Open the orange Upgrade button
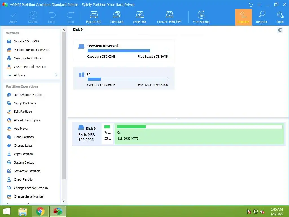The height and width of the screenshot is (217, 289). (x=243, y=17)
